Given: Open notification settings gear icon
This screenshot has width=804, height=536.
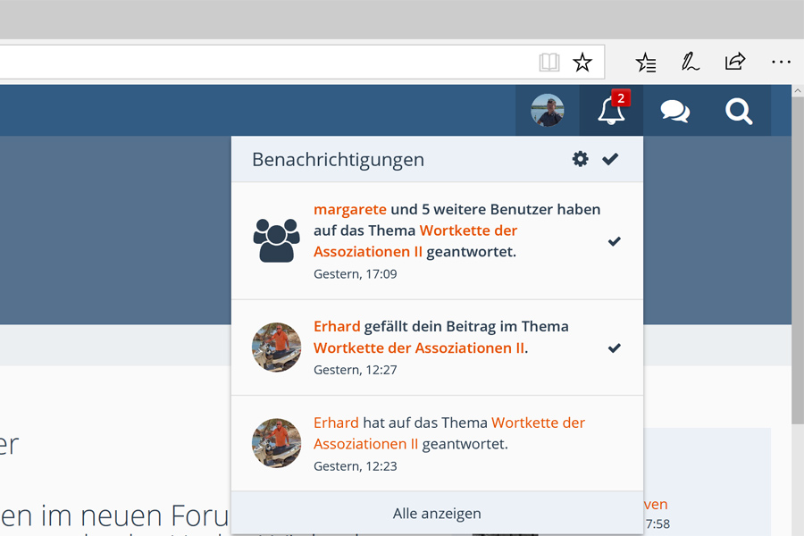Looking at the screenshot, I should [x=581, y=159].
